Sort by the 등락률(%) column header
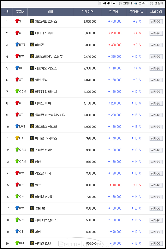The height and width of the screenshot is (249, 166). click(x=136, y=12)
